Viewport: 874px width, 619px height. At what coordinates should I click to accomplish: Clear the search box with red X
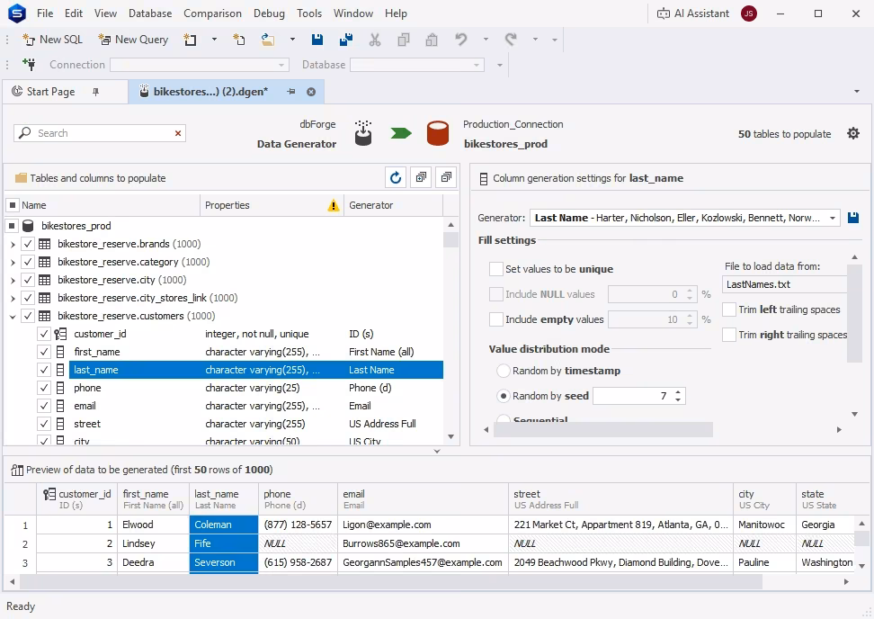click(x=178, y=133)
